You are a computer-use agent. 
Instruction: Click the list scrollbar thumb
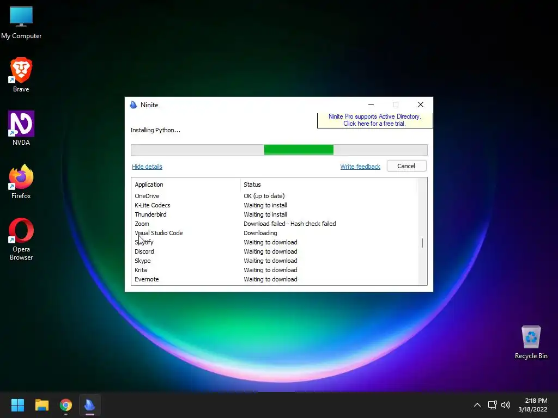pyautogui.click(x=422, y=243)
